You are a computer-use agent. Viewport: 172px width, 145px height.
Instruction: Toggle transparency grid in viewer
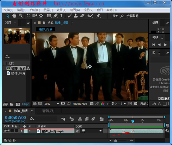coord(136,104)
